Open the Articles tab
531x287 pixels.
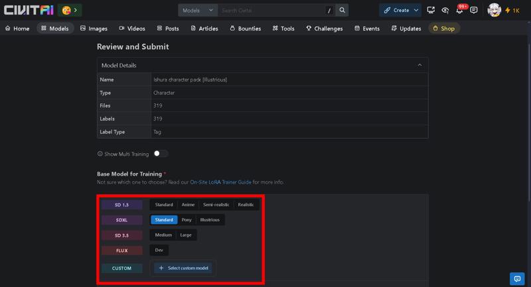tap(204, 29)
